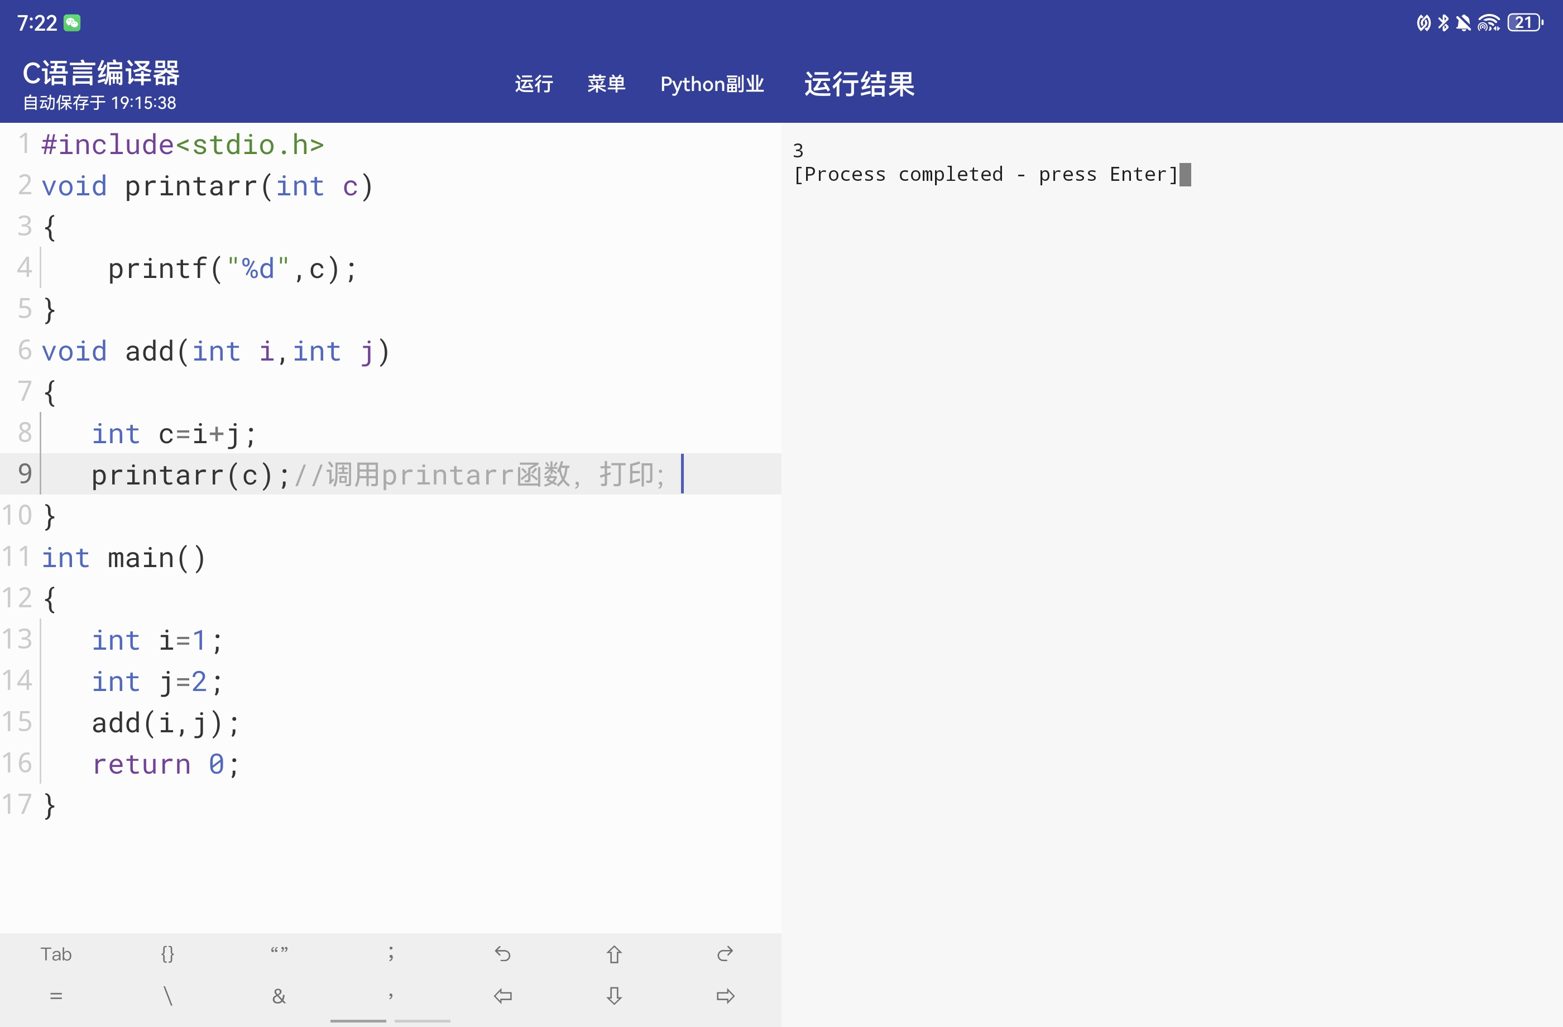Tap the Tab shortcut key
The height and width of the screenshot is (1027, 1563).
point(56,953)
